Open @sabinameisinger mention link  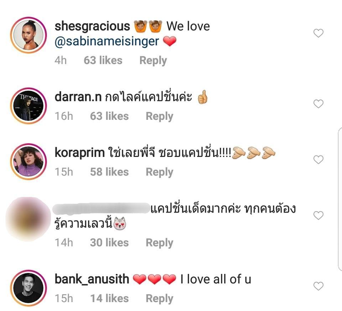click(x=107, y=41)
